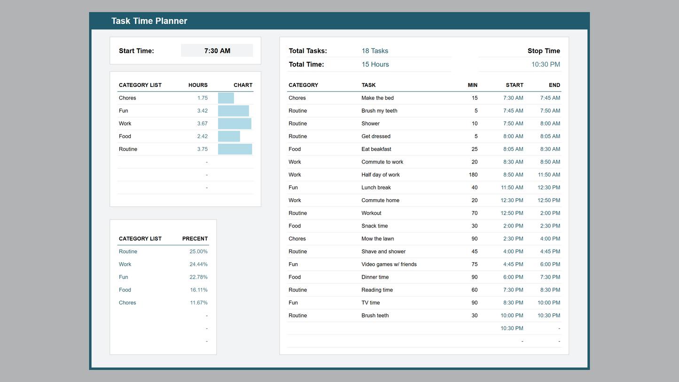Select the 10:30 PM Stop Time value
This screenshot has width=679, height=382.
coord(546,64)
